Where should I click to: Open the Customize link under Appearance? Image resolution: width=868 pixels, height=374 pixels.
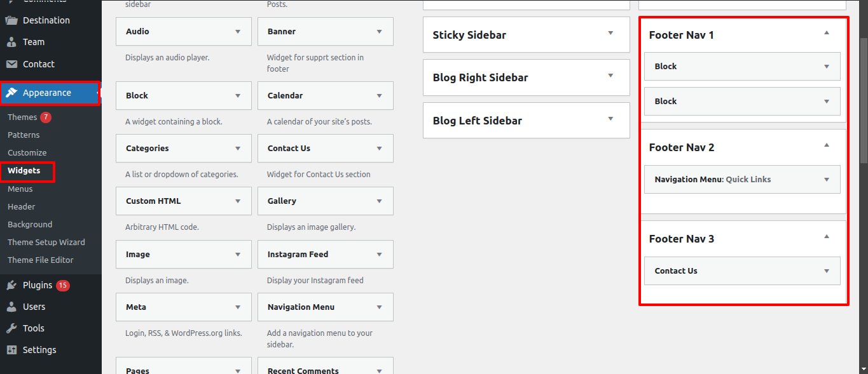coord(27,153)
